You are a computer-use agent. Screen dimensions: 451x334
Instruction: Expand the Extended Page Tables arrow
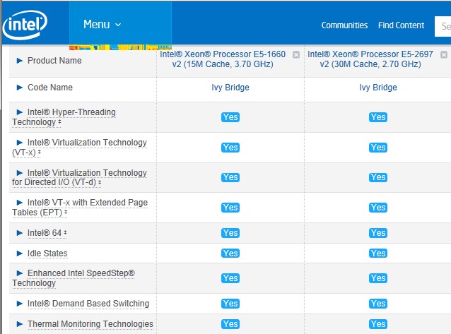pos(20,203)
